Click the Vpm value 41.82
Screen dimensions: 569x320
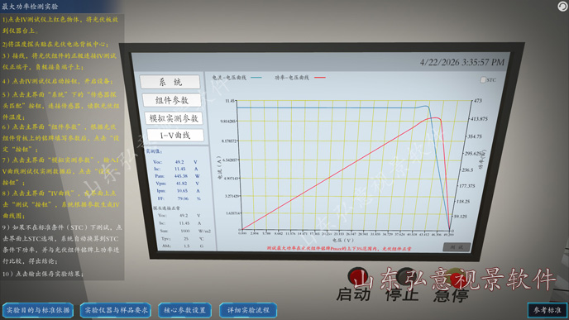[181, 184]
